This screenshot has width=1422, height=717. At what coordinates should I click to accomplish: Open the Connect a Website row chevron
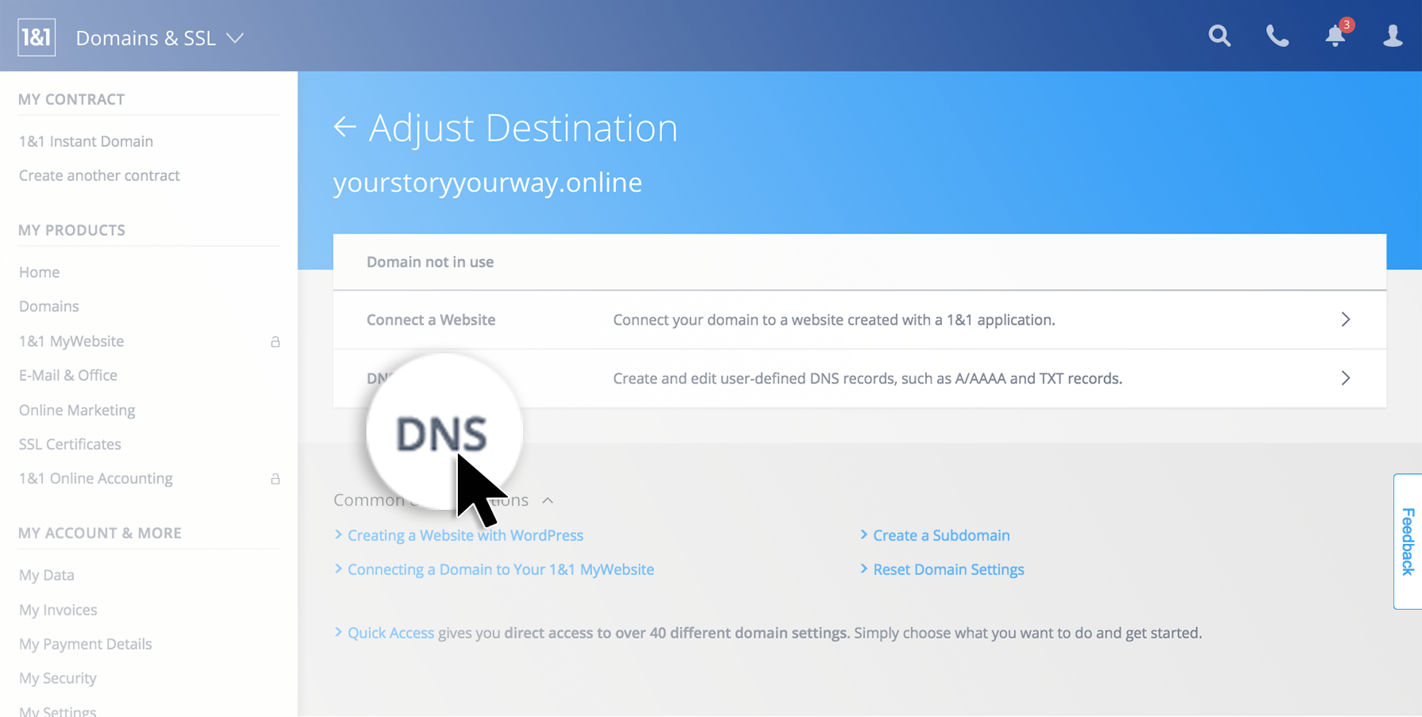coord(1345,319)
